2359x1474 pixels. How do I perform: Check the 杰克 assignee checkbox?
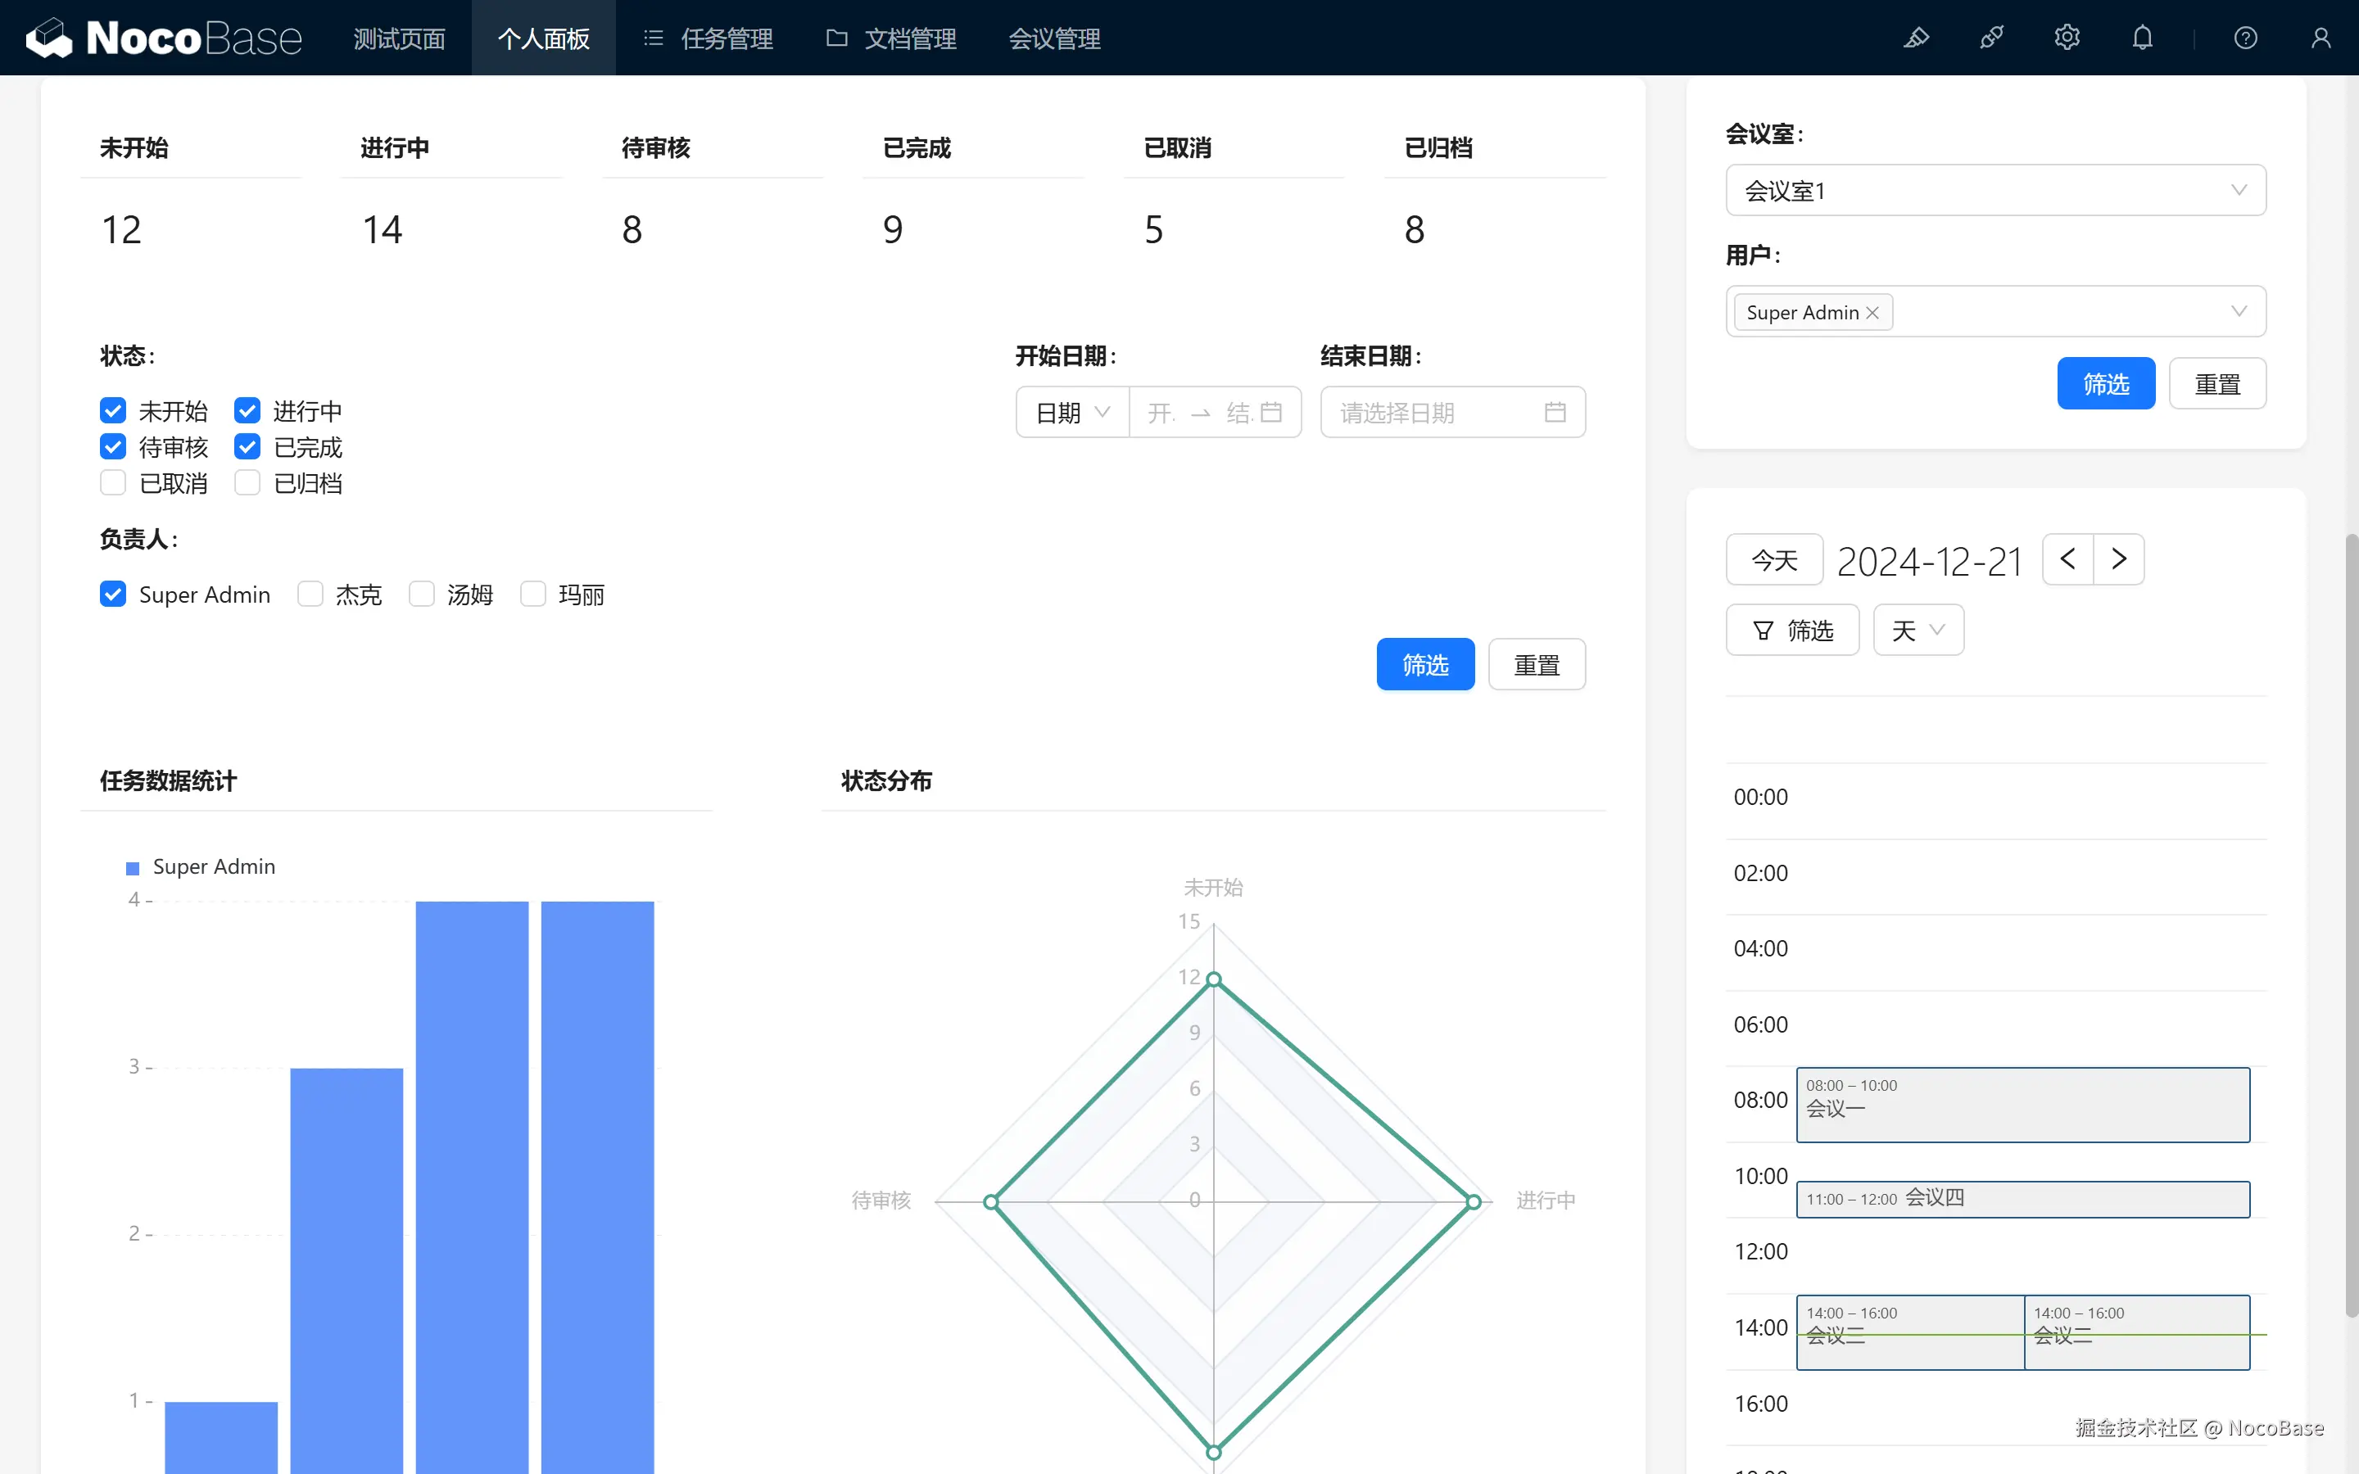pos(310,595)
